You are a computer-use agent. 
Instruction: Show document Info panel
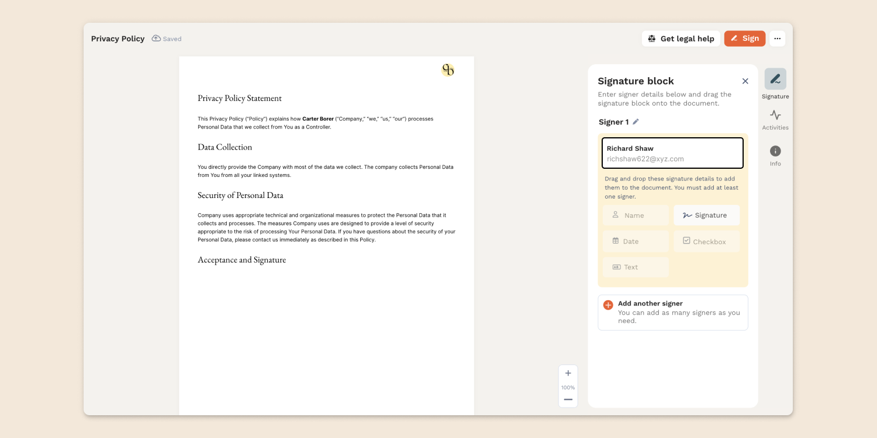[x=775, y=151]
